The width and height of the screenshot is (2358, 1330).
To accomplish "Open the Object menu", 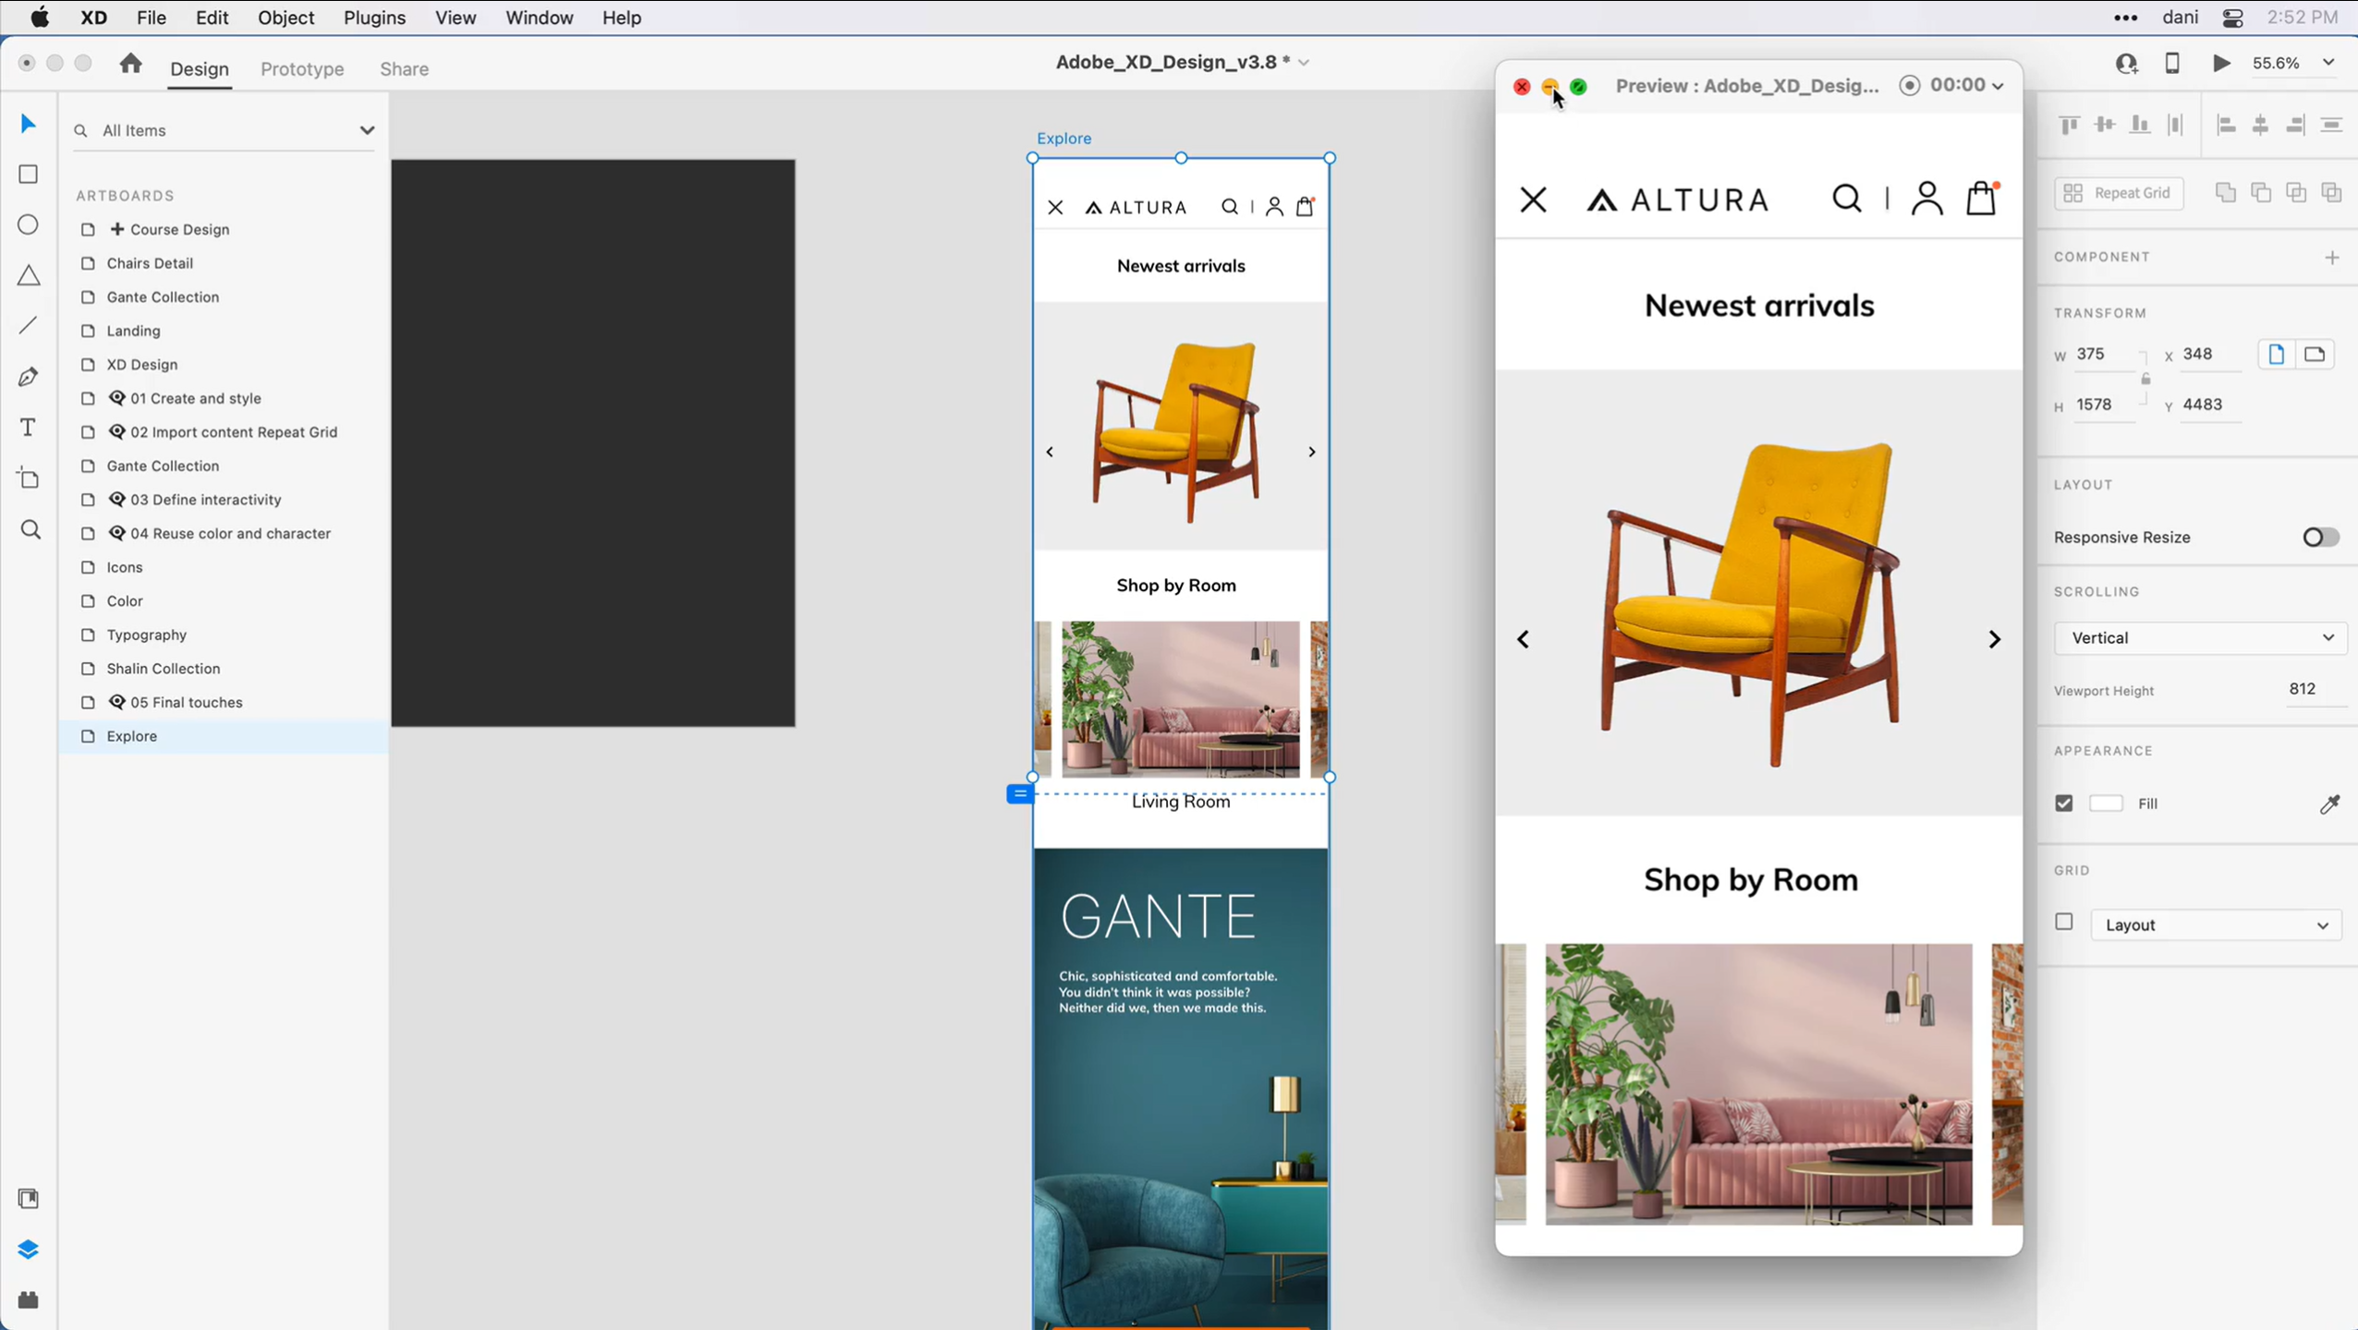I will pyautogui.click(x=286, y=18).
